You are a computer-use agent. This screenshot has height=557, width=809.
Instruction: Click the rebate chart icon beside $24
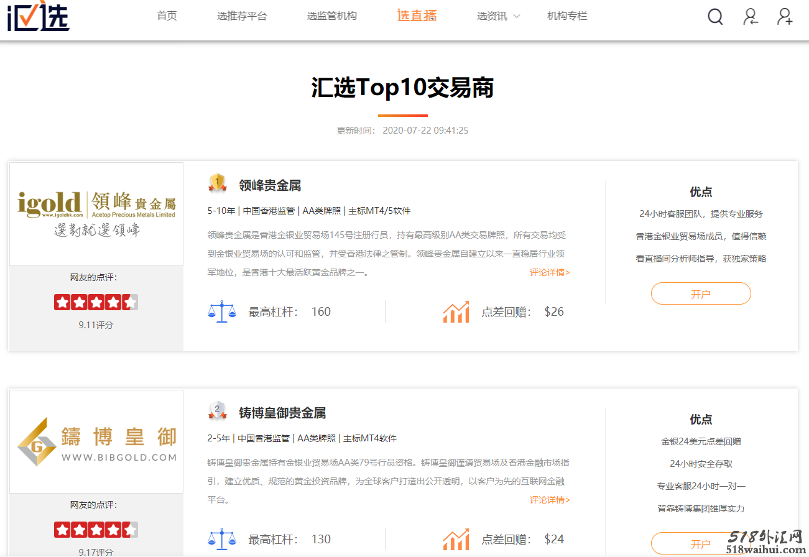(x=456, y=539)
